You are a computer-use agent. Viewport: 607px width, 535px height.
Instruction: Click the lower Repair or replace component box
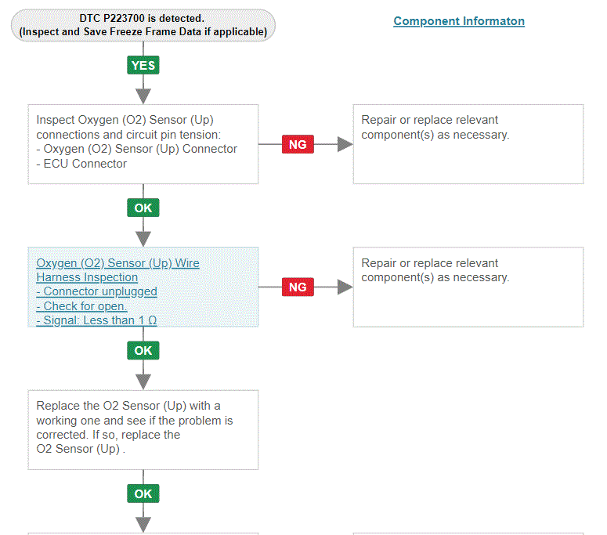468,287
